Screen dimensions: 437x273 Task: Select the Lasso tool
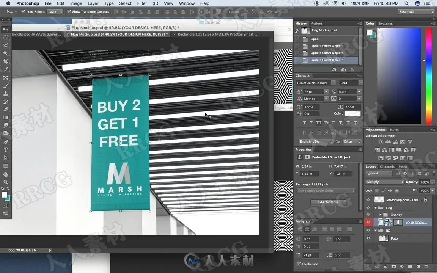(x=6, y=45)
